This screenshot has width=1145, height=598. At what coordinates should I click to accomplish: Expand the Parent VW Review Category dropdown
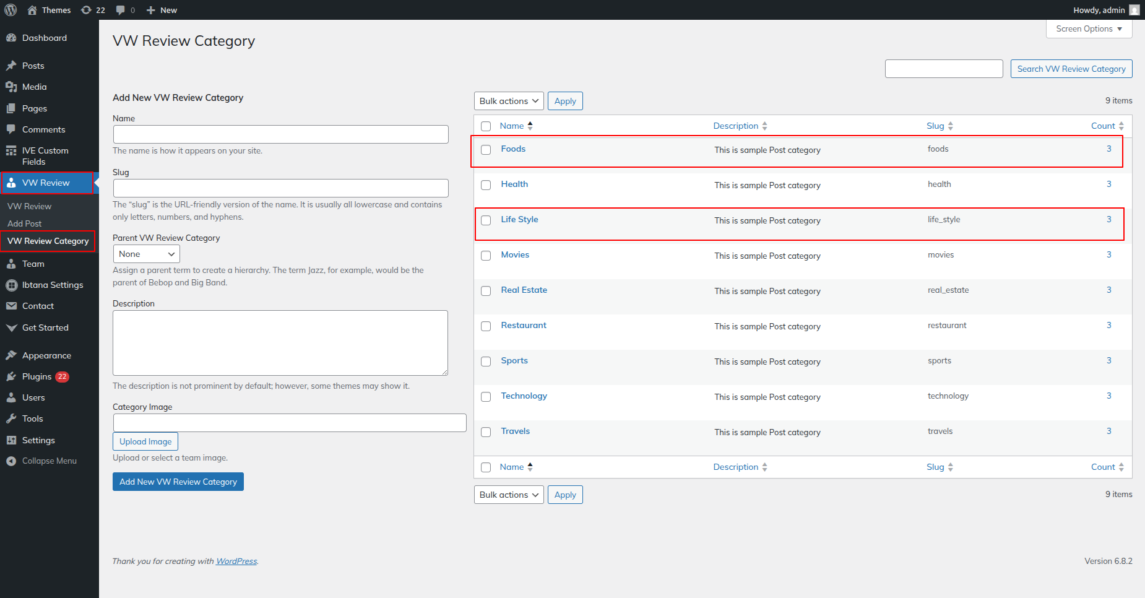(x=146, y=254)
